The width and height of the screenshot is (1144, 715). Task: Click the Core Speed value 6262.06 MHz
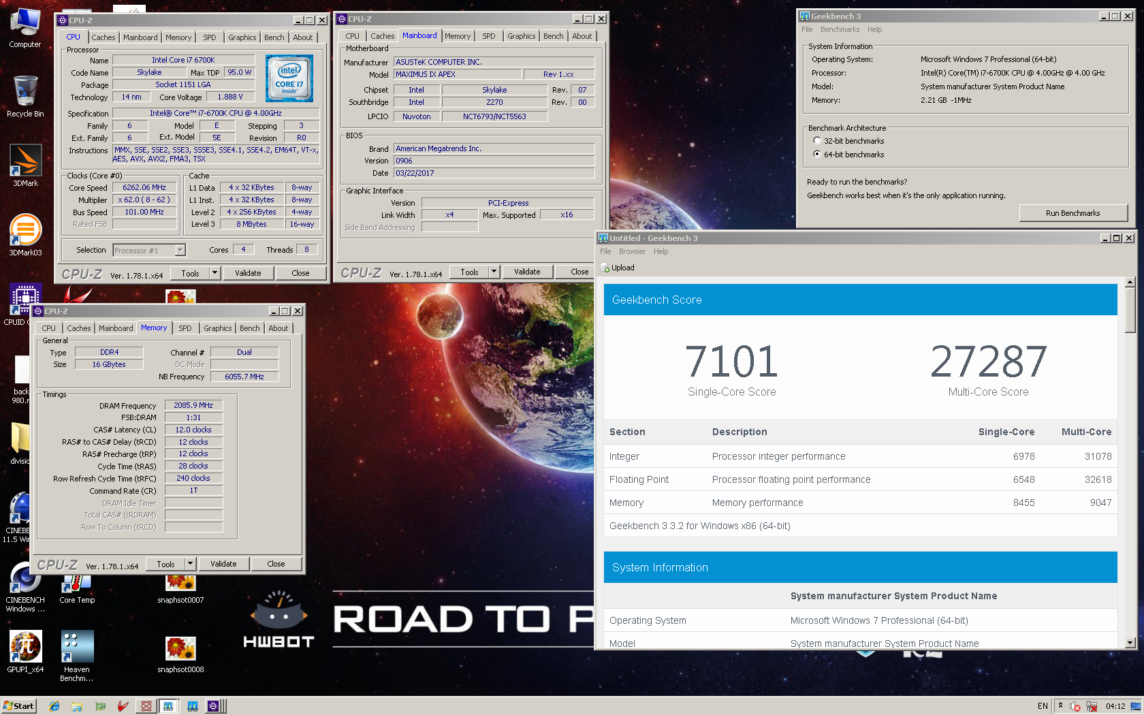[x=144, y=187]
